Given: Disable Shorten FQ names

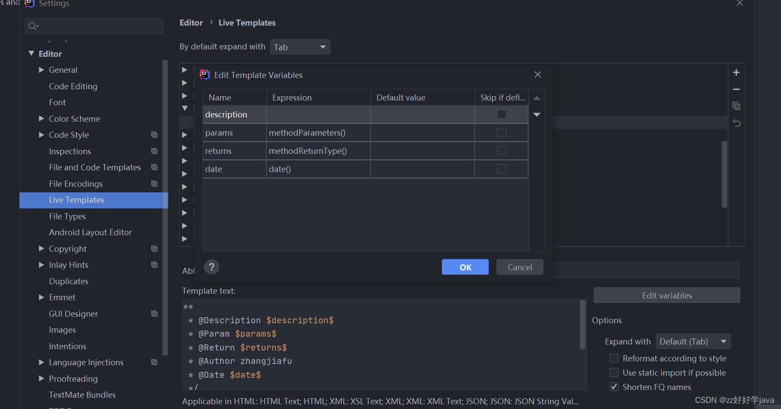Looking at the screenshot, I should (614, 386).
